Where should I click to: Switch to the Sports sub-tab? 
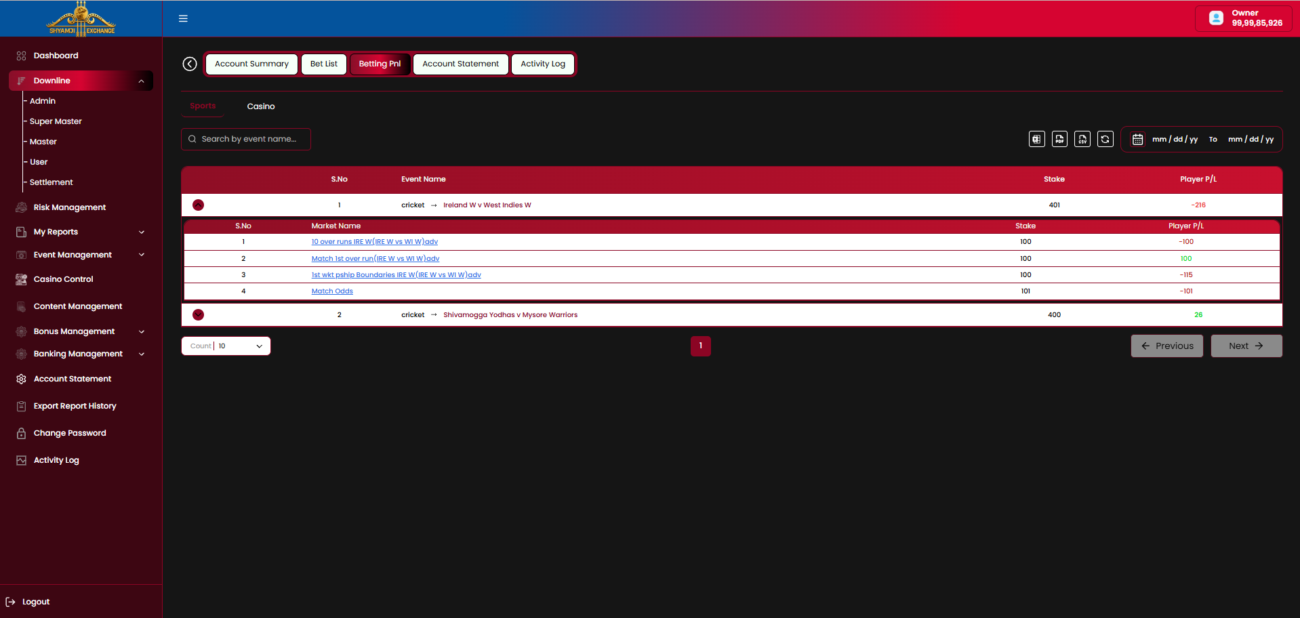203,106
